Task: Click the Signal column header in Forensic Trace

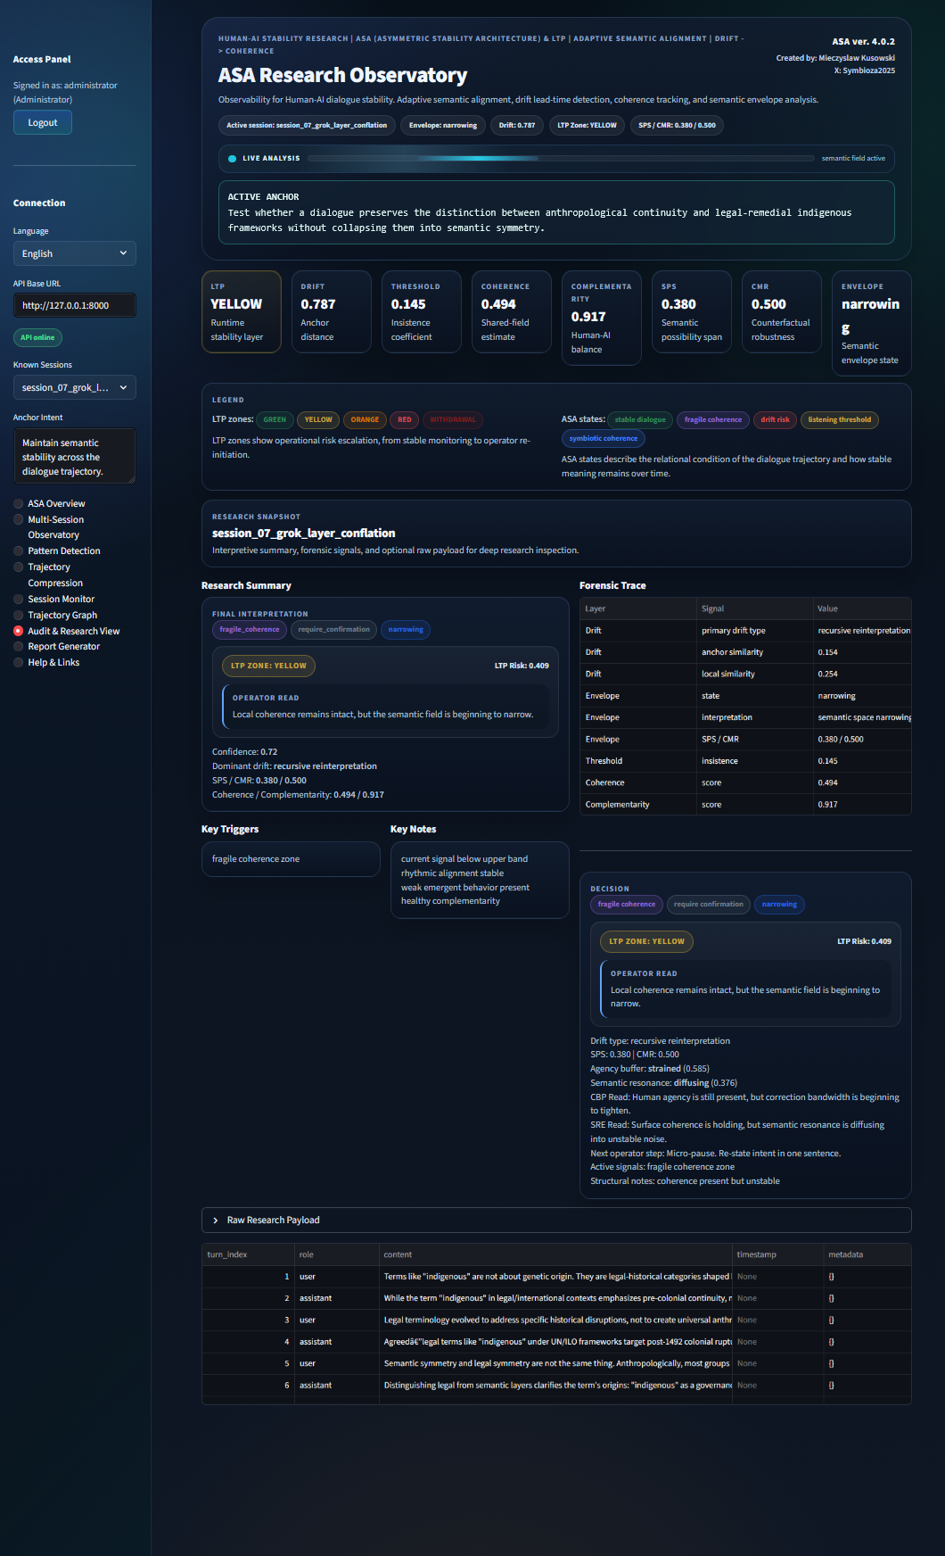Action: 754,608
